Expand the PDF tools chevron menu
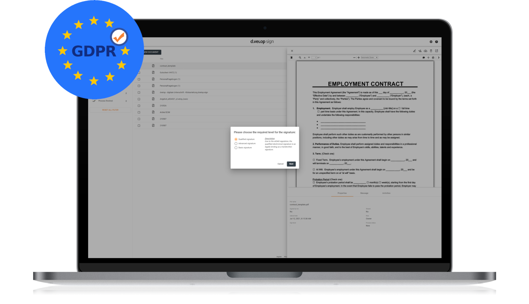Viewport: 529px width, 304px height. tap(439, 58)
